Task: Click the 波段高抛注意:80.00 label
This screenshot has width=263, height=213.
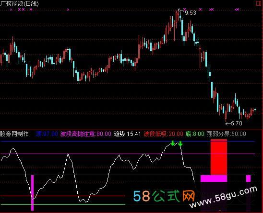Action: pyautogui.click(x=86, y=134)
